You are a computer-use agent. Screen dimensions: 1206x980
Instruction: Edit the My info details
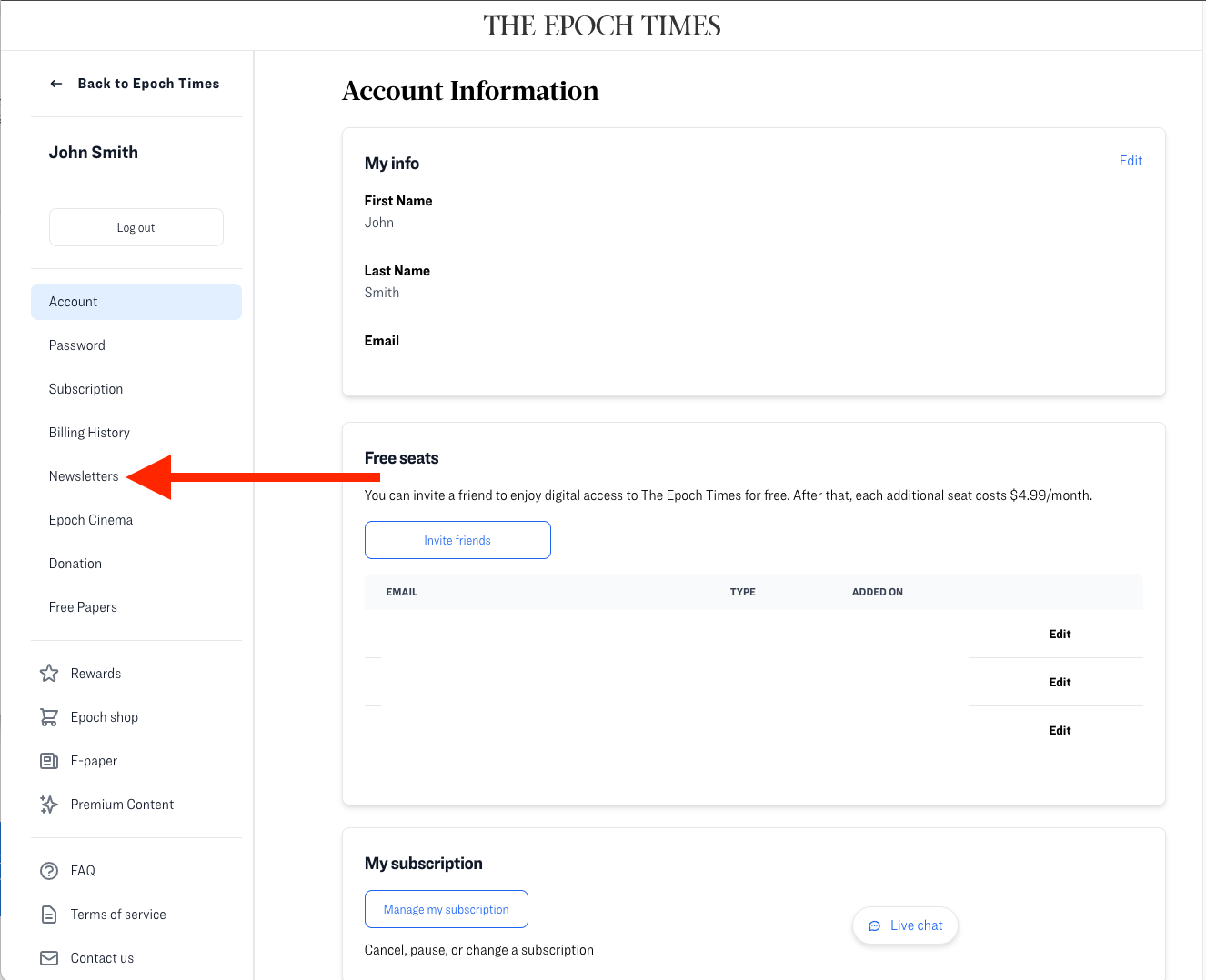tap(1131, 161)
